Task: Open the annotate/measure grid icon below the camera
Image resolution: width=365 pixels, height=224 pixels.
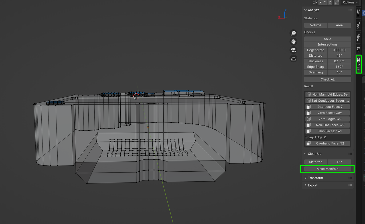Action: coord(293,58)
